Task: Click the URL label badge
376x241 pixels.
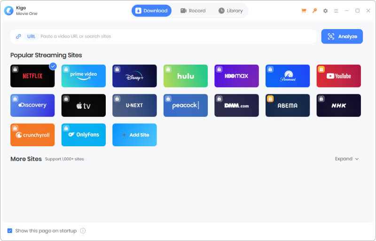Action: (31, 37)
